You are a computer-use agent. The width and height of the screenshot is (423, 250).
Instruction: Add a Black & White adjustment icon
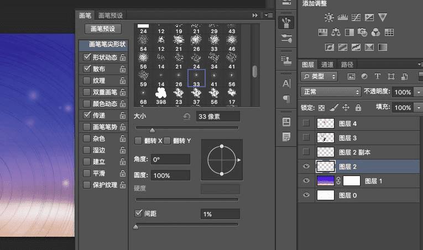tap(349, 33)
